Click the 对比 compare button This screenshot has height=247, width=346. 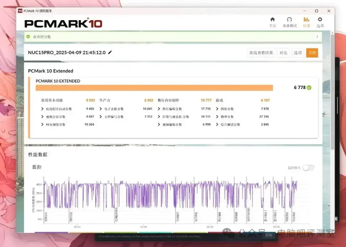[x=283, y=53]
